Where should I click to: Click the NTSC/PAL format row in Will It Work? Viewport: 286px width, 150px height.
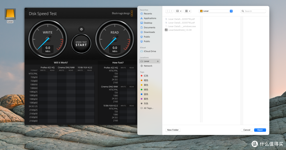[x=33, y=74]
